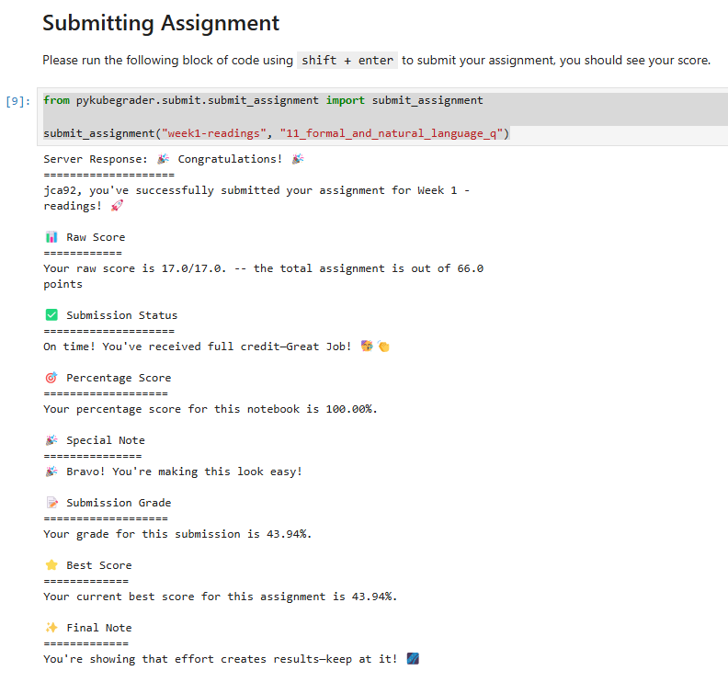Click the star icon beside Best Score
Image resolution: width=728 pixels, height=682 pixels.
pos(51,565)
